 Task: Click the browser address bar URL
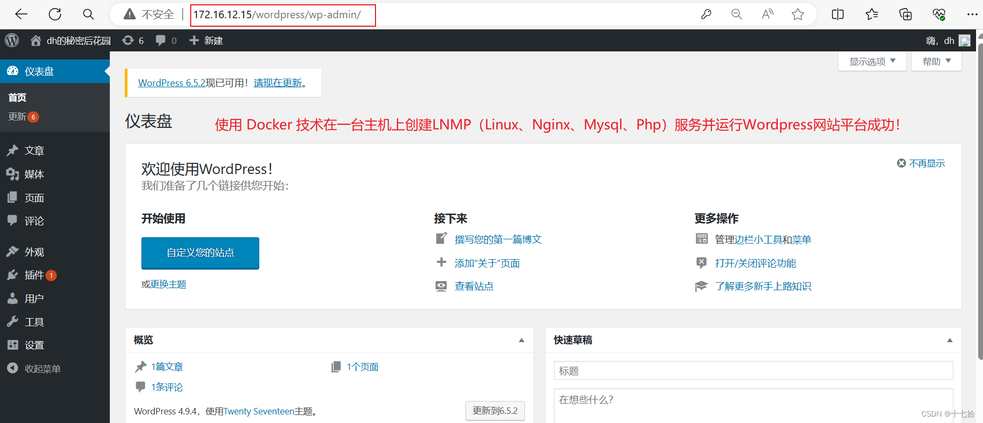tap(277, 14)
